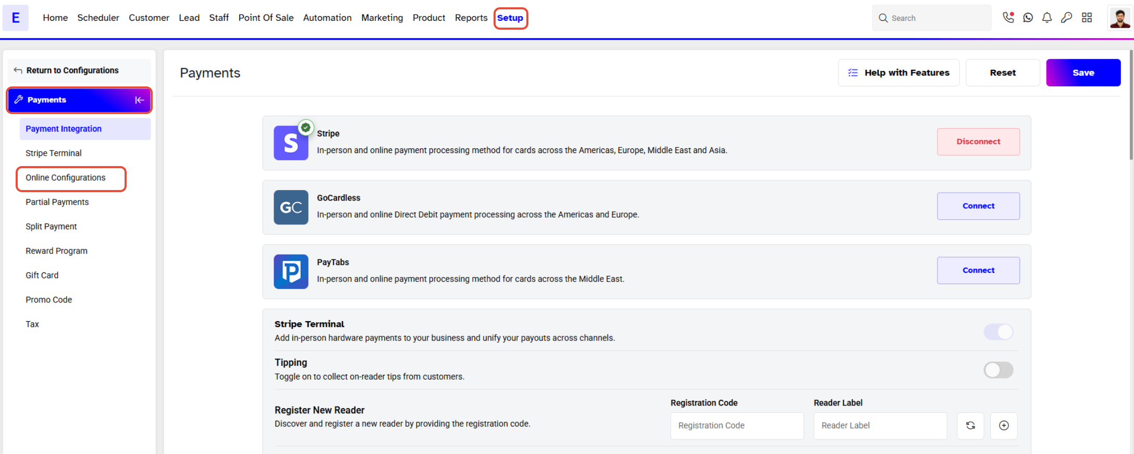
Task: Click the Help with Features list icon
Action: tap(853, 73)
